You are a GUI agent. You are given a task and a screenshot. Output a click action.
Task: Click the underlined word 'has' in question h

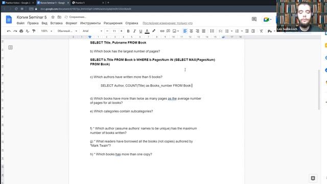118,154
